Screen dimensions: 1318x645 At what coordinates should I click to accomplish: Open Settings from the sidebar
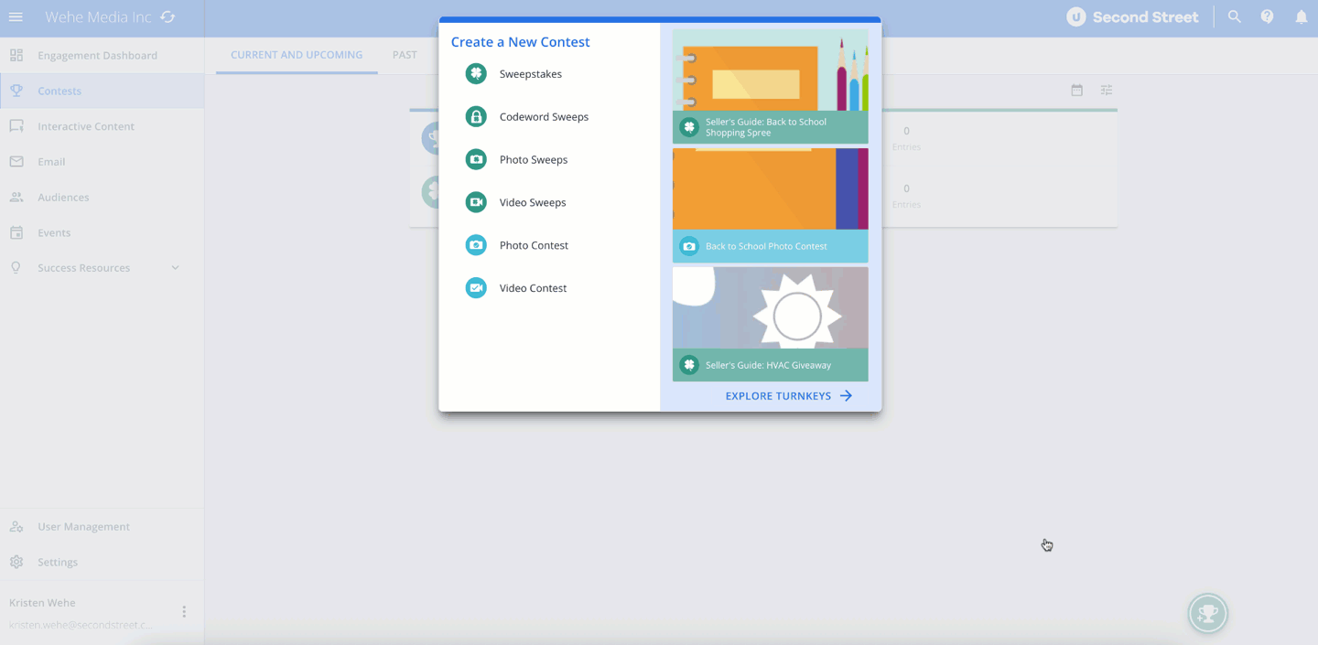point(58,563)
